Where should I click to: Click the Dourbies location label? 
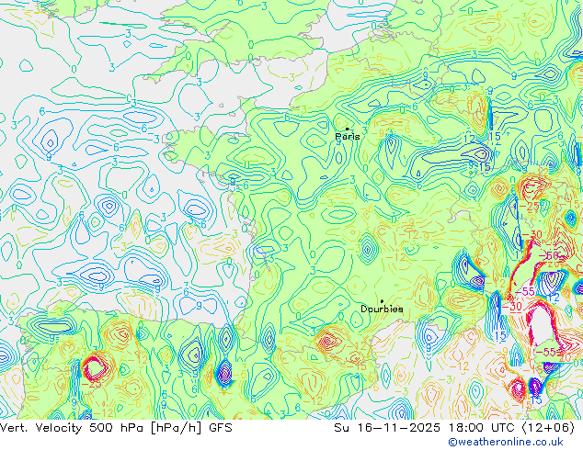[x=382, y=309]
